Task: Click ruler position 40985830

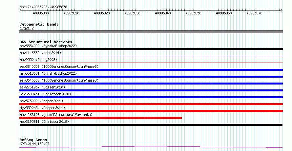Action: point(132,13)
